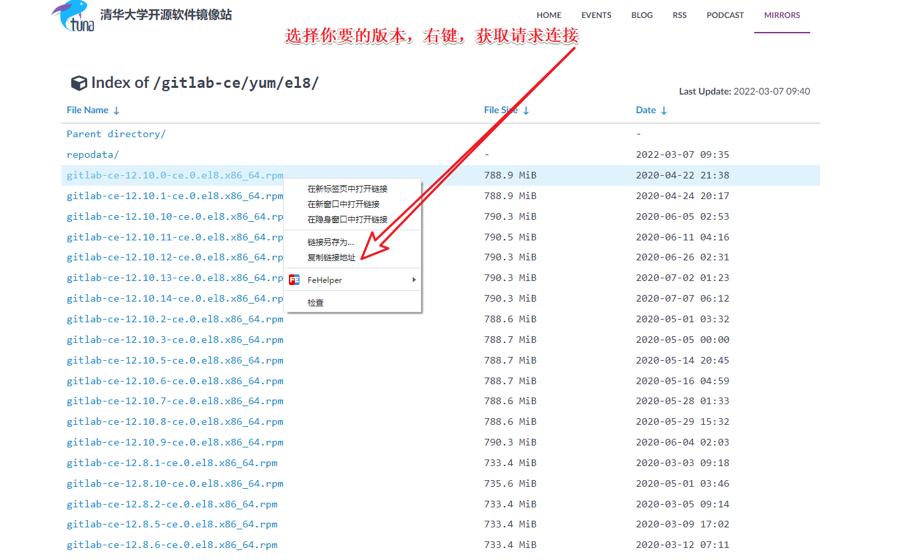The image size is (922, 560).
Task: Click date cell 2020-03-09 17:02
Action: [x=682, y=524]
